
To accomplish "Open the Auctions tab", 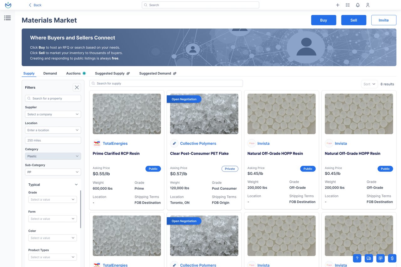I will pyautogui.click(x=72, y=73).
